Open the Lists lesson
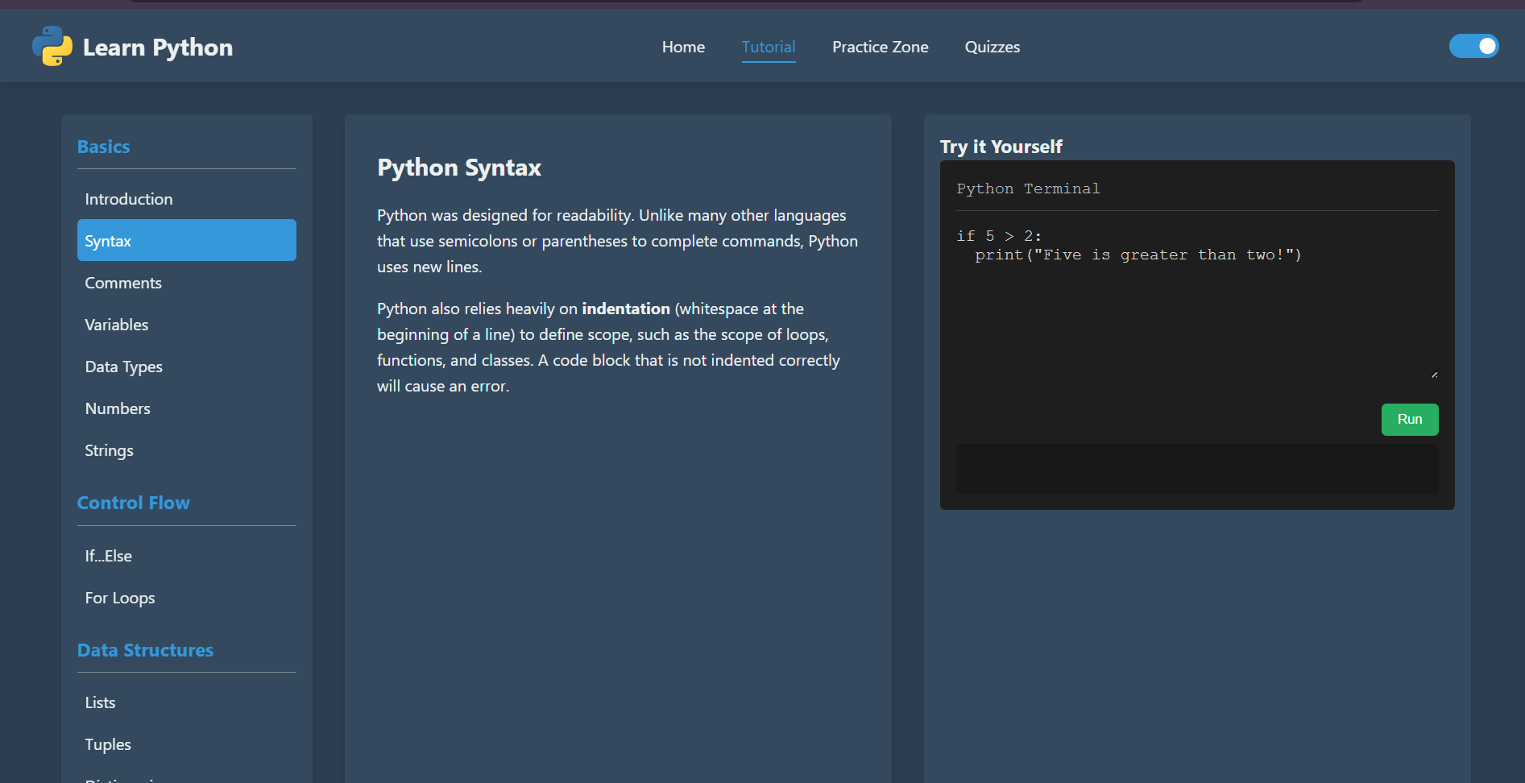This screenshot has width=1525, height=783. tap(187, 702)
